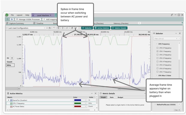Click the duplicate configuration icon
Image resolution: width=186 pixels, height=115 pixels.
pyautogui.click(x=67, y=28)
